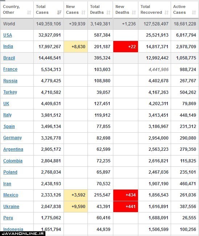Sort by the New Deaths arrows icon

[134, 12]
